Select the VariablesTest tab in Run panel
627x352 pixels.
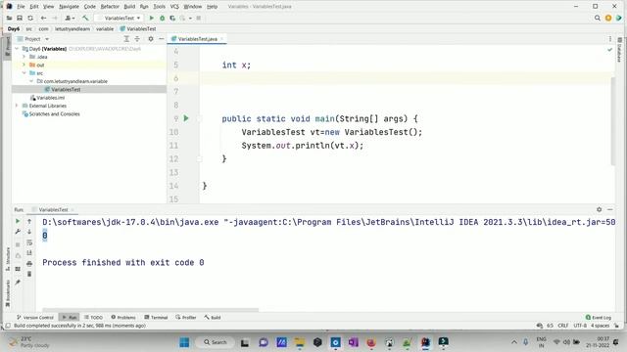pos(53,209)
